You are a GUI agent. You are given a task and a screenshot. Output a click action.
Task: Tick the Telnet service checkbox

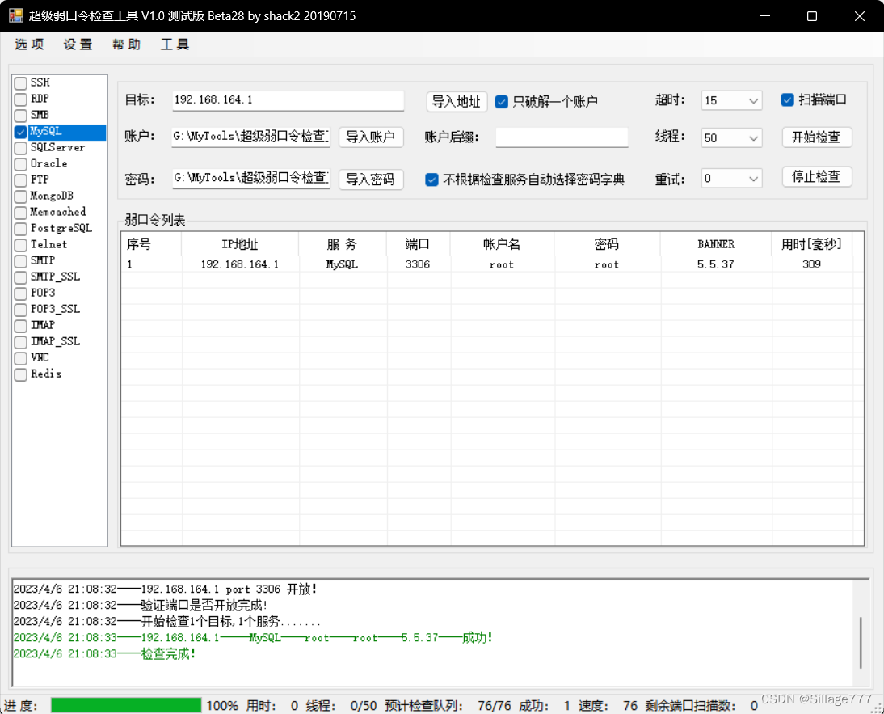(x=21, y=245)
